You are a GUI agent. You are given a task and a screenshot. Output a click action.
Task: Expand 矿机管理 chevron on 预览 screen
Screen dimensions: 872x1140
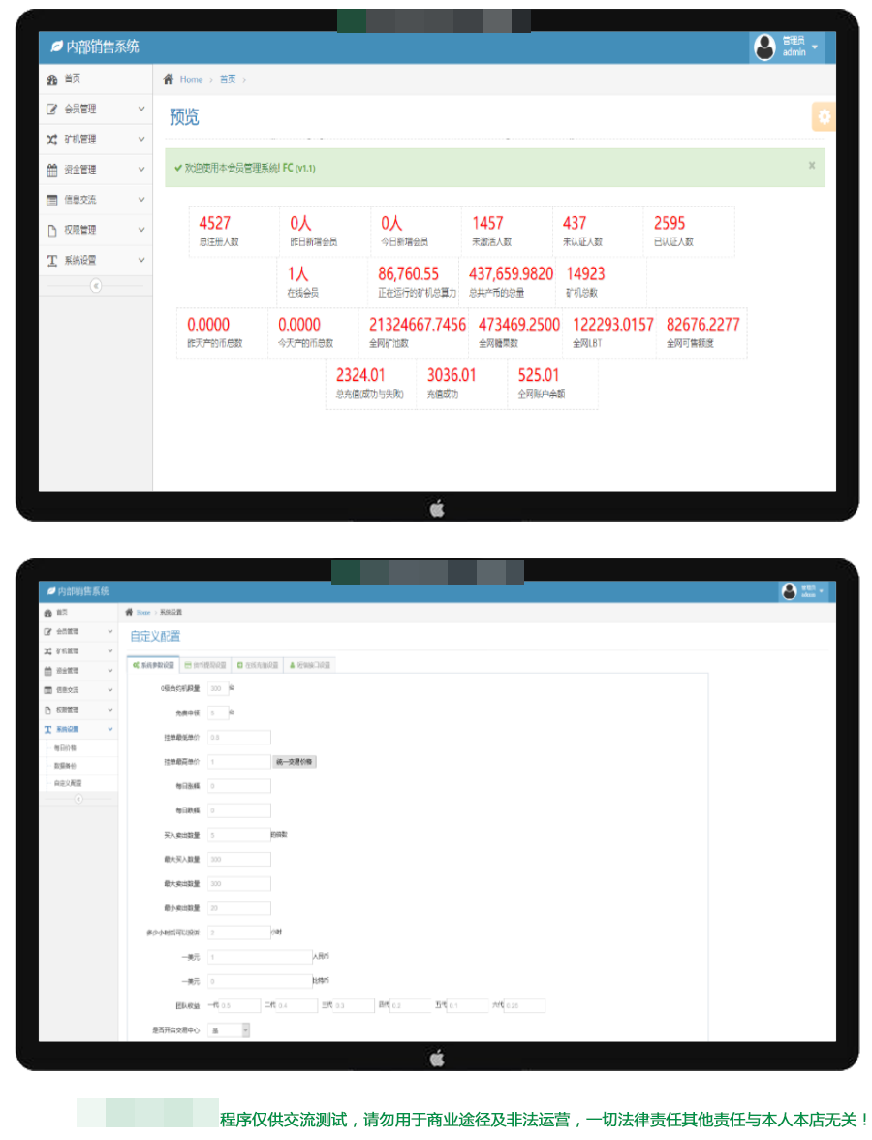[x=141, y=139]
